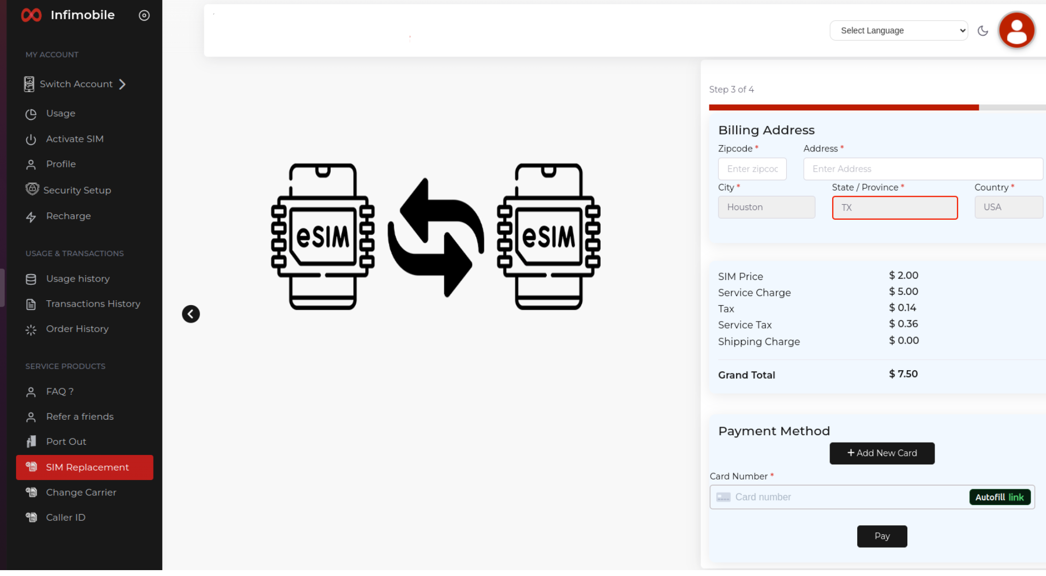Click the Activate SIM power icon

tap(31, 139)
